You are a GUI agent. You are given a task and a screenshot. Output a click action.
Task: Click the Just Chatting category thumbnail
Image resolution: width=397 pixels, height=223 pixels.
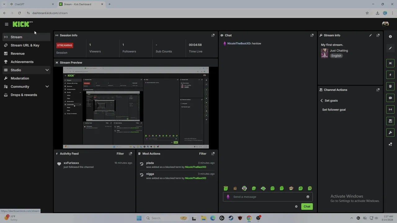[324, 53]
